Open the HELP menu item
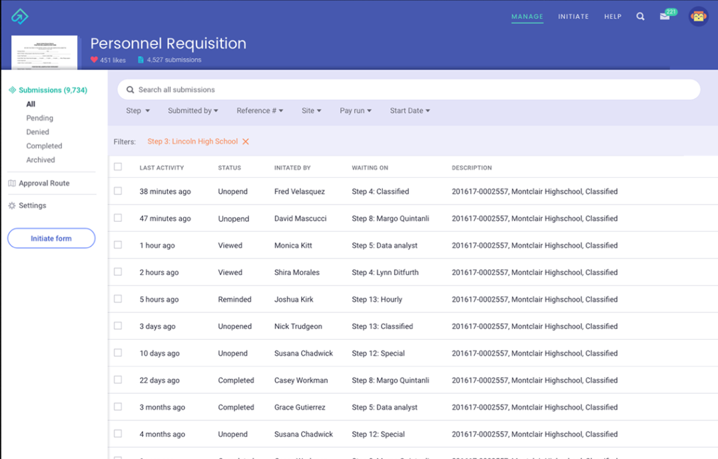This screenshot has height=459, width=718. (612, 16)
